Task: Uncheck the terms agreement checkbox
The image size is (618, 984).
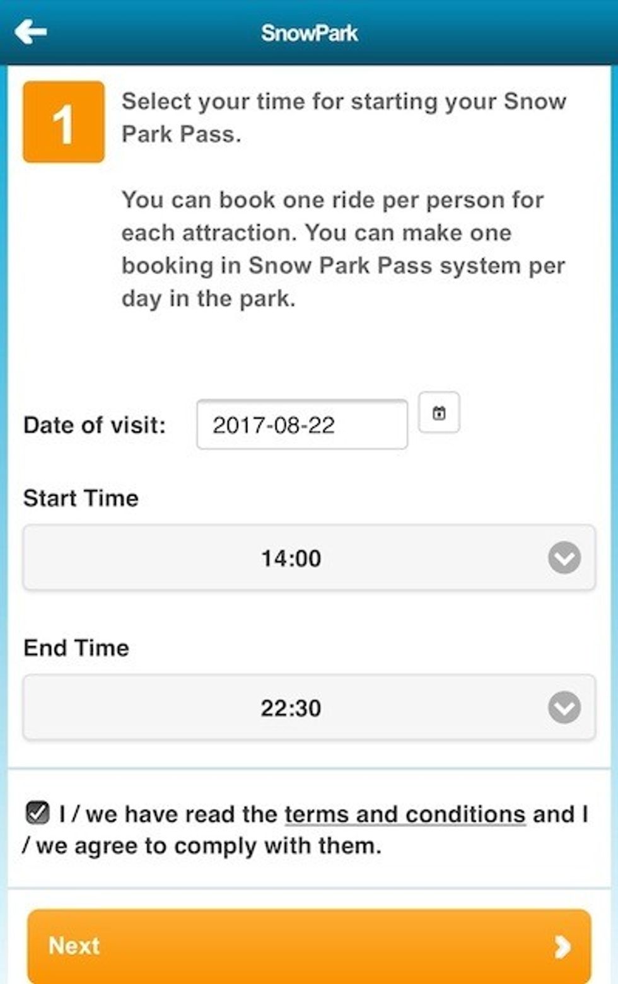Action: point(38,813)
